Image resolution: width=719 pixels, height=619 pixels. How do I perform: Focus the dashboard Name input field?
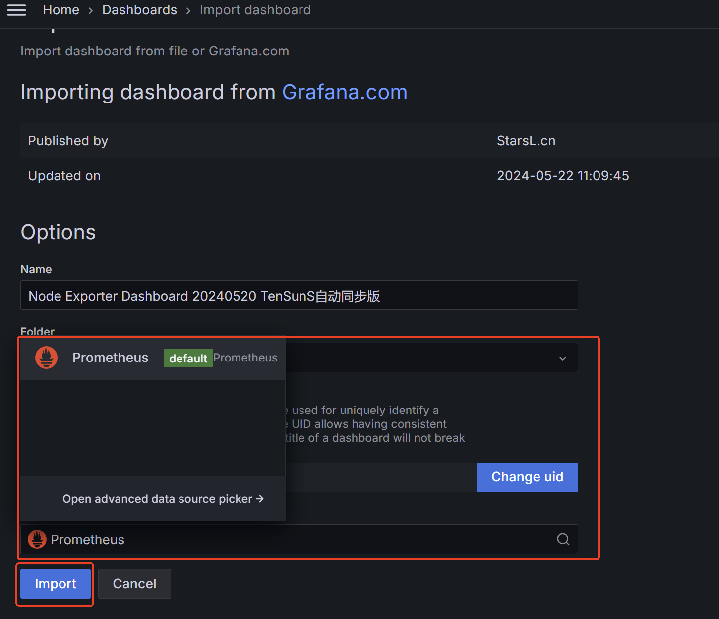[x=299, y=296]
